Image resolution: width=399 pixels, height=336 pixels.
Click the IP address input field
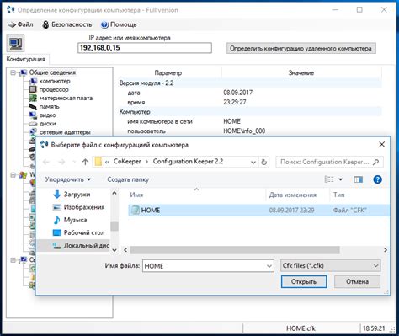click(145, 48)
